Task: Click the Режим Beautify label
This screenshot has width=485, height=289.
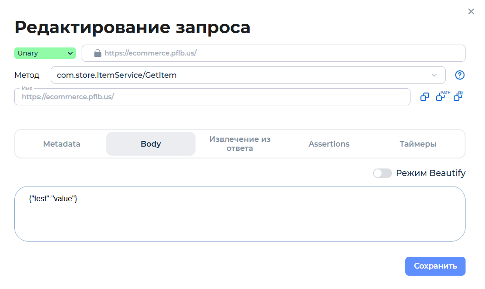Action: [x=431, y=173]
